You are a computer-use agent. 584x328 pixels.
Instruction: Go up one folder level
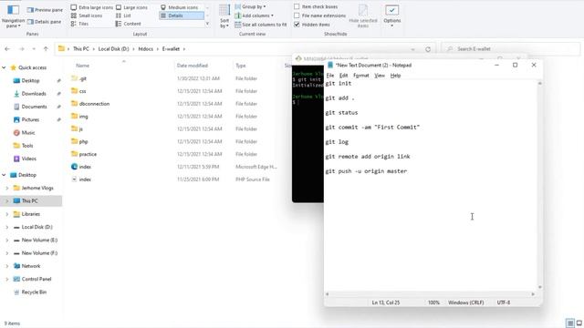click(46, 48)
